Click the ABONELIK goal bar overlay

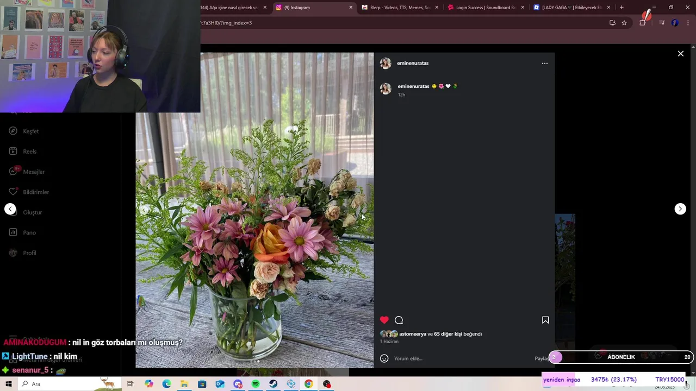[621, 357]
